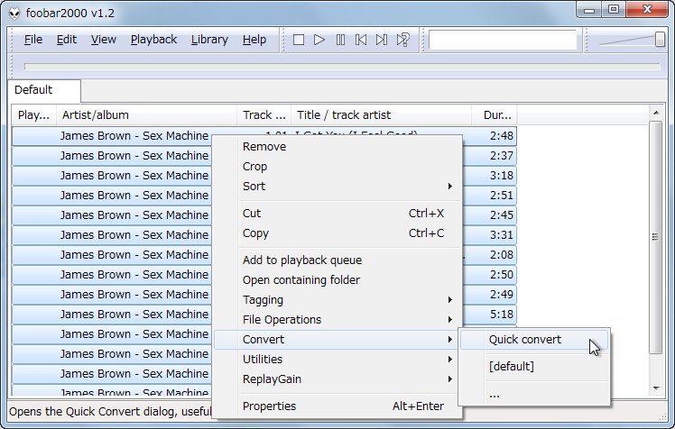Select Cut in the context menu
Screen dimensions: 675x429
point(337,214)
